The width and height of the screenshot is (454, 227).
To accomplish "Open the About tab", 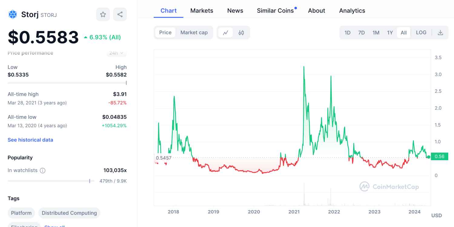I will click(x=316, y=11).
